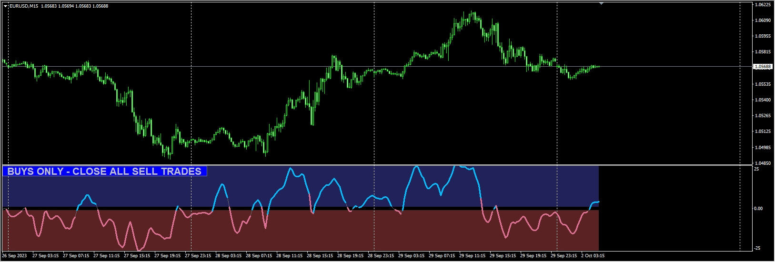Click time label 28 Sep 23:15
This screenshot has width=775, height=262.
(x=381, y=256)
